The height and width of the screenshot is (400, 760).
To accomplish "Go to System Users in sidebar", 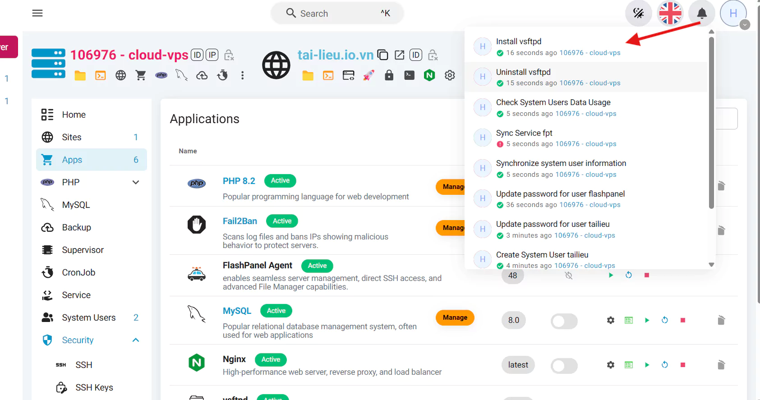I will coord(89,317).
